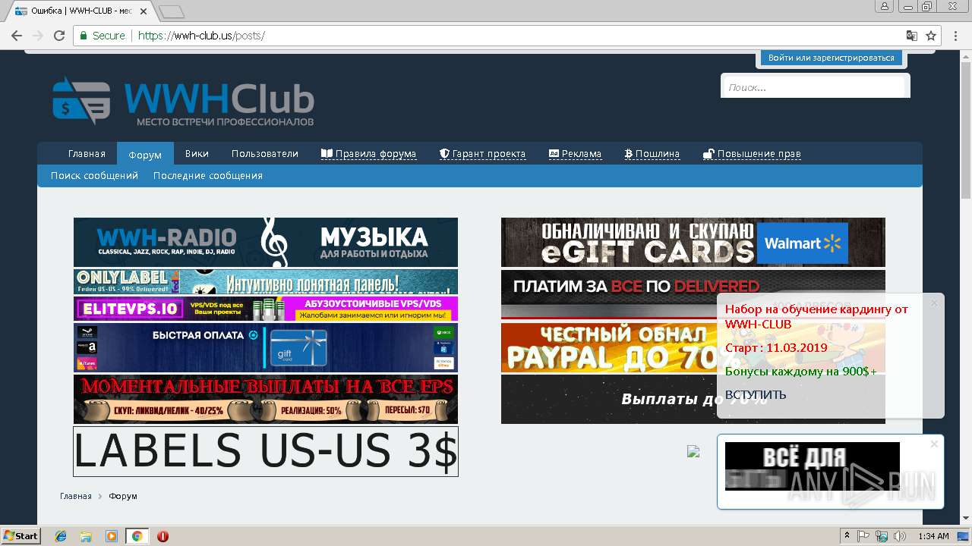Open the eGift Cards Walmart banner
This screenshot has width=972, height=546.
(x=693, y=242)
